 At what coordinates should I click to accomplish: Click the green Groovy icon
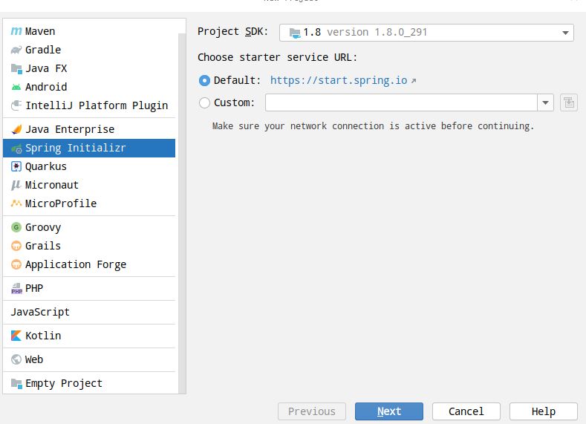point(16,227)
